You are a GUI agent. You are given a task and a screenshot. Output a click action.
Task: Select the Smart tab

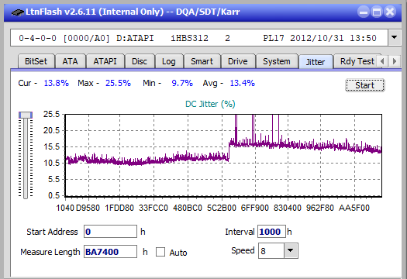click(202, 61)
